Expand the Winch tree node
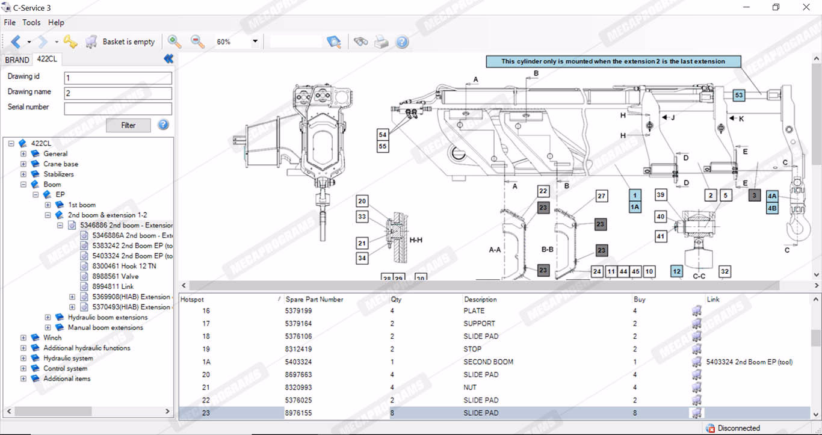 23,338
